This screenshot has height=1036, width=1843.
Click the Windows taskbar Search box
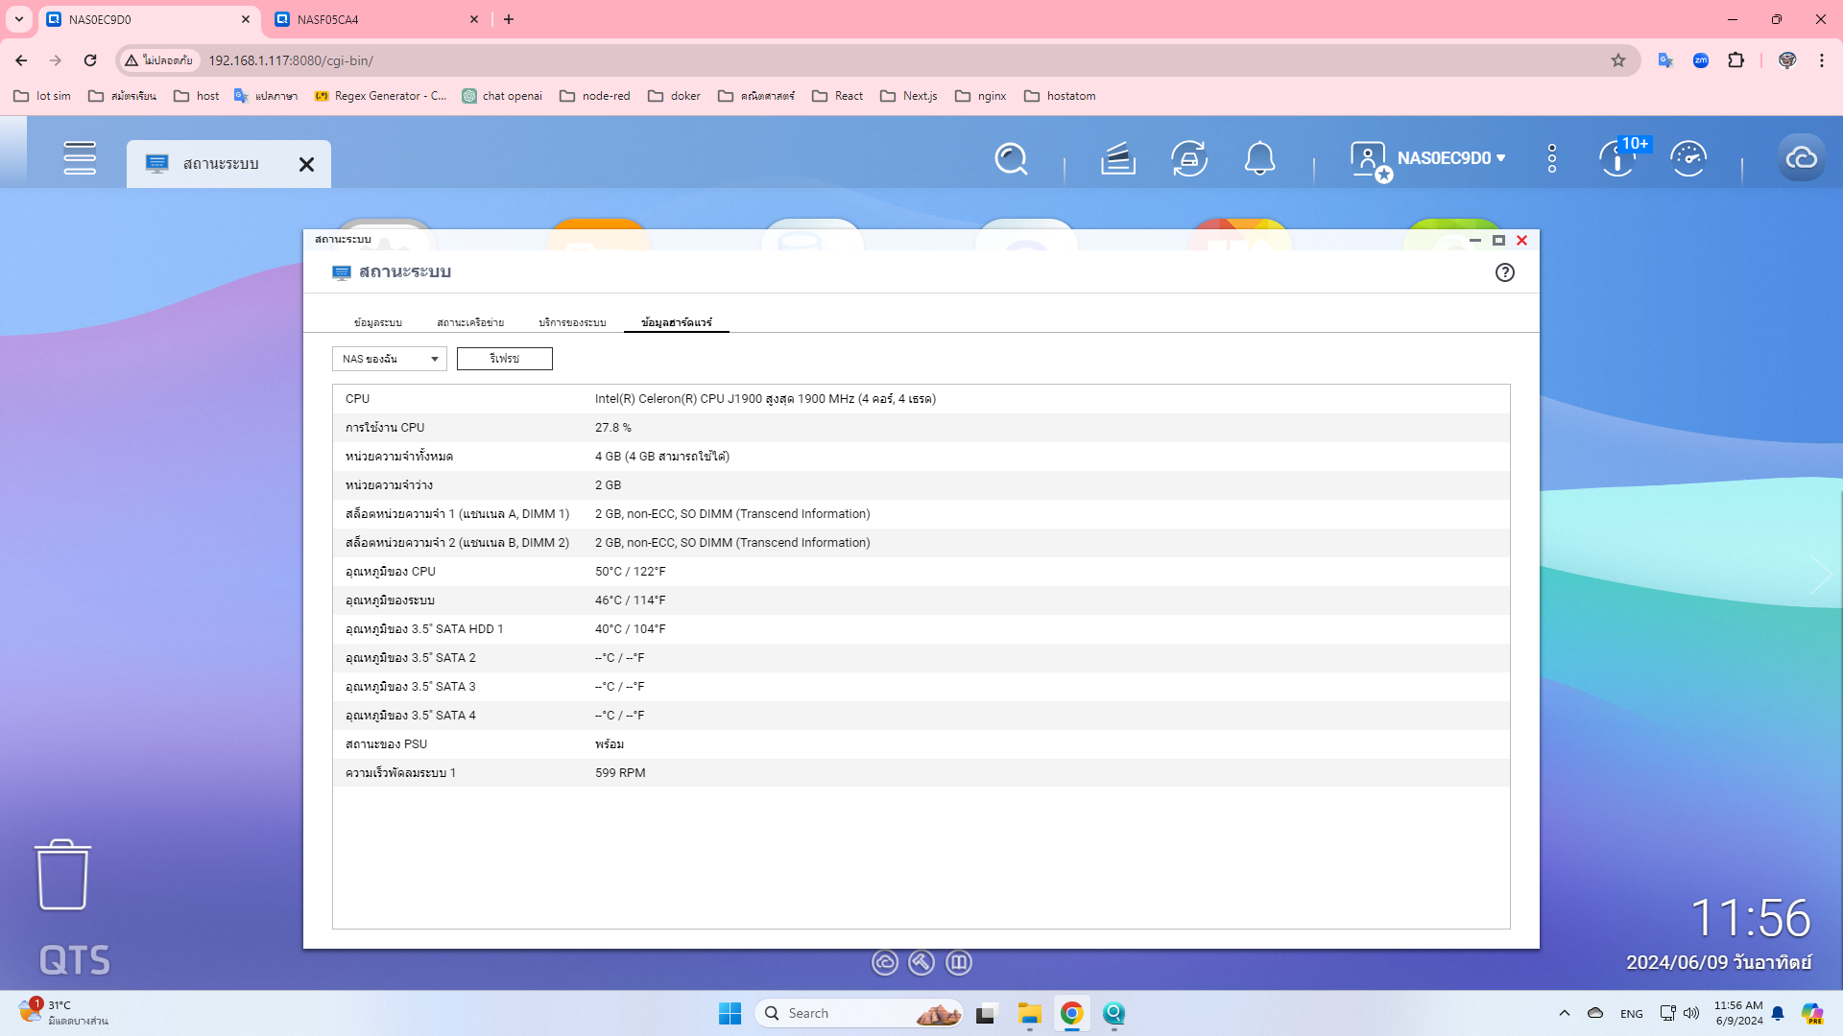pos(860,1013)
